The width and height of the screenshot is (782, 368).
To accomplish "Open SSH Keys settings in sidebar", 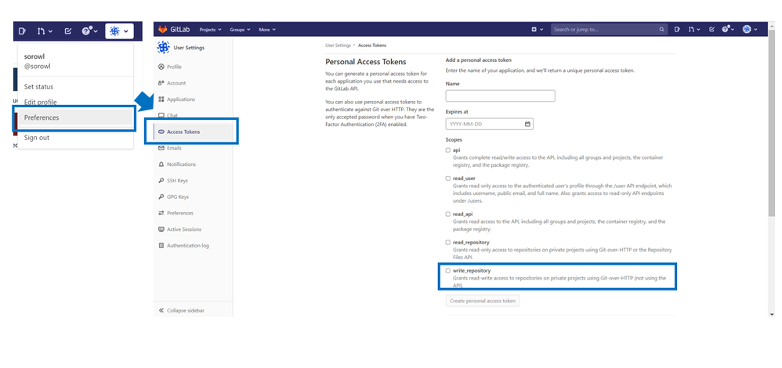I will coord(178,180).
